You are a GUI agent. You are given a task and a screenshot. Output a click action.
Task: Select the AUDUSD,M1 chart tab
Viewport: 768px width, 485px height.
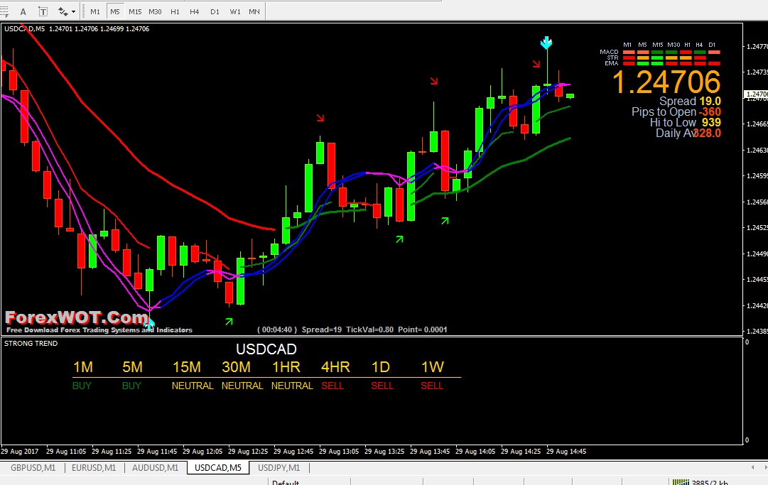156,468
